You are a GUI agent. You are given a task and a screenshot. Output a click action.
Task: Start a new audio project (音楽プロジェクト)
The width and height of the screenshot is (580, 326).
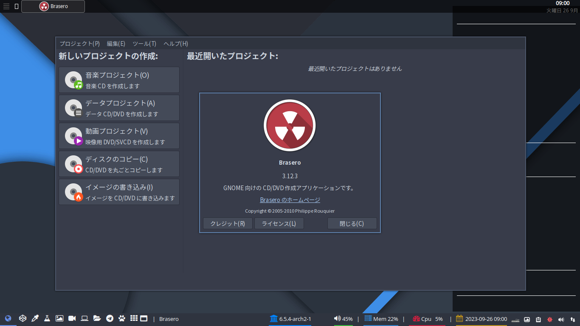click(119, 80)
